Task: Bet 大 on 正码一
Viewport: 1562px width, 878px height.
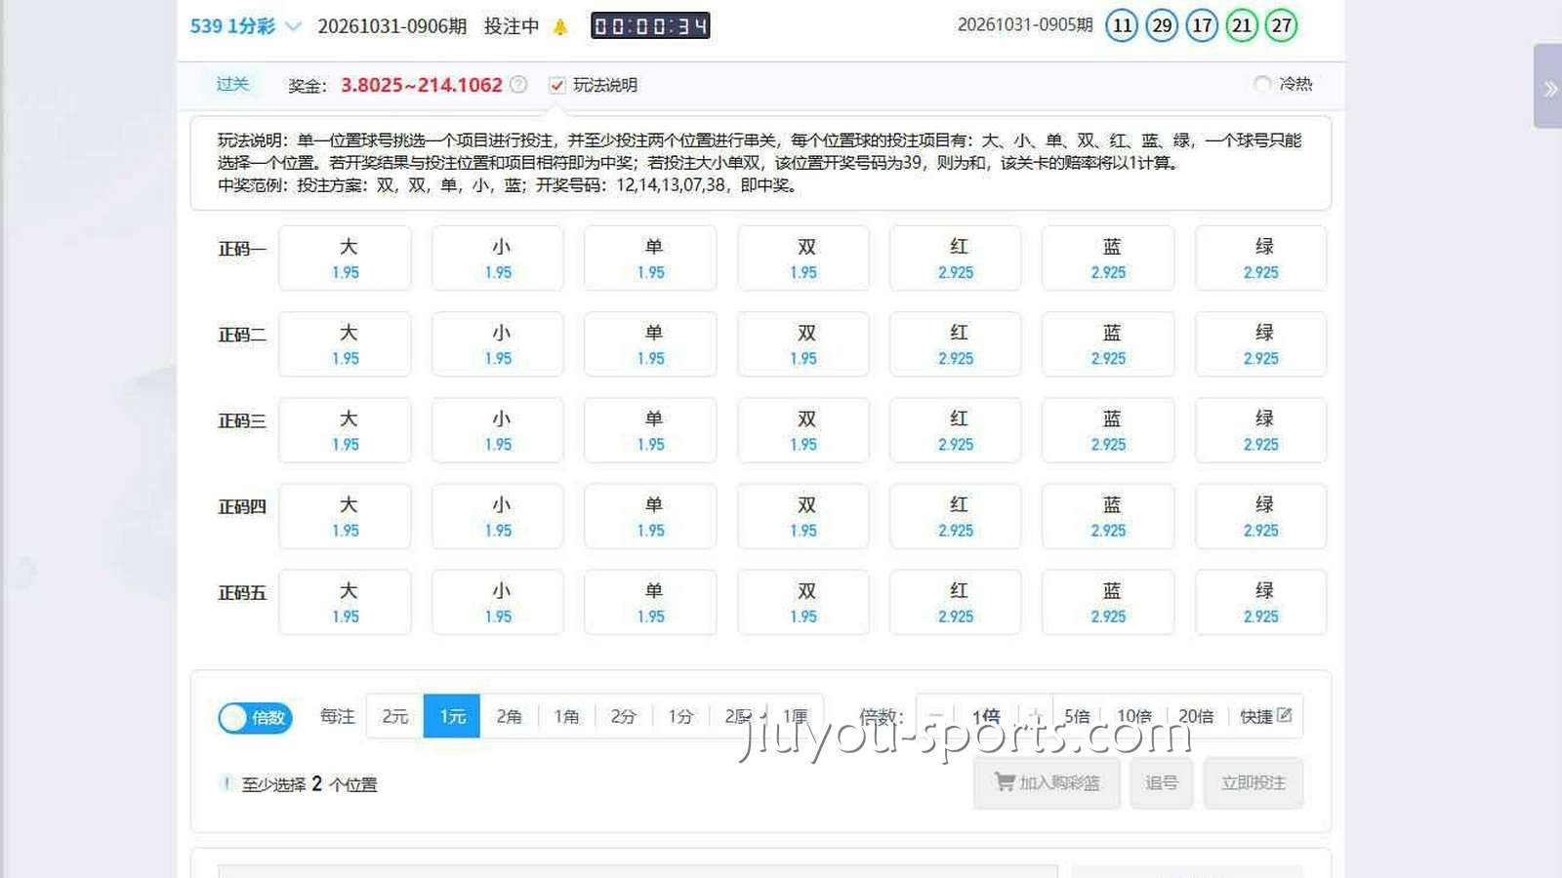Action: coord(346,259)
